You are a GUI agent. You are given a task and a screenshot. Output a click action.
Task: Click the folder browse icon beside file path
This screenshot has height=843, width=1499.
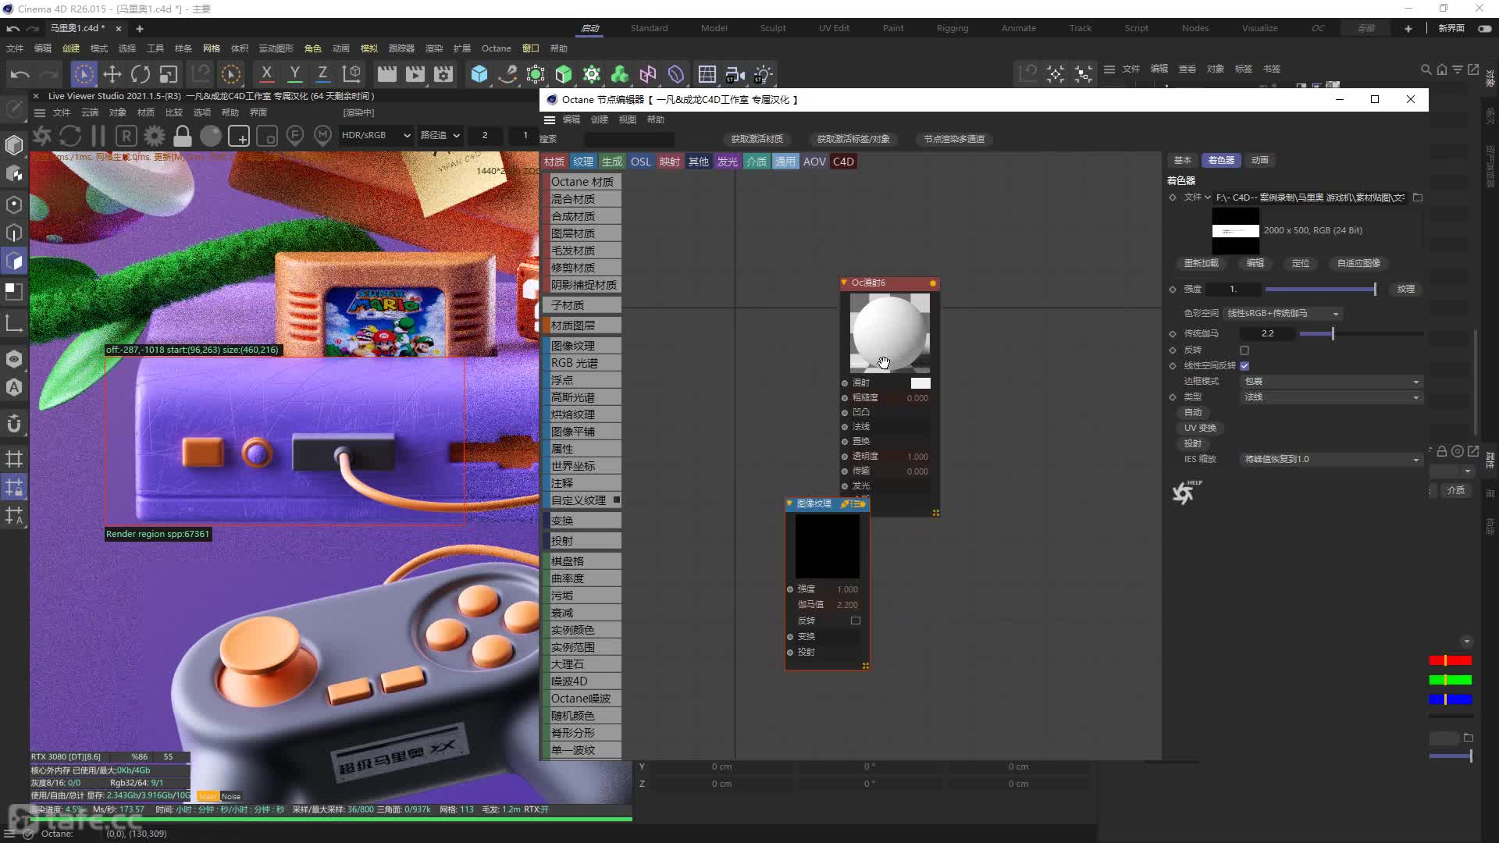[1418, 197]
